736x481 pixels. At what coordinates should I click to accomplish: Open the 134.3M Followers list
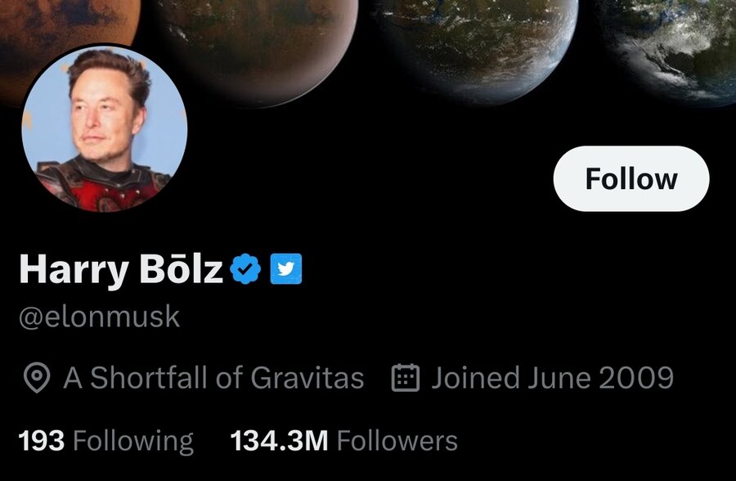click(343, 441)
